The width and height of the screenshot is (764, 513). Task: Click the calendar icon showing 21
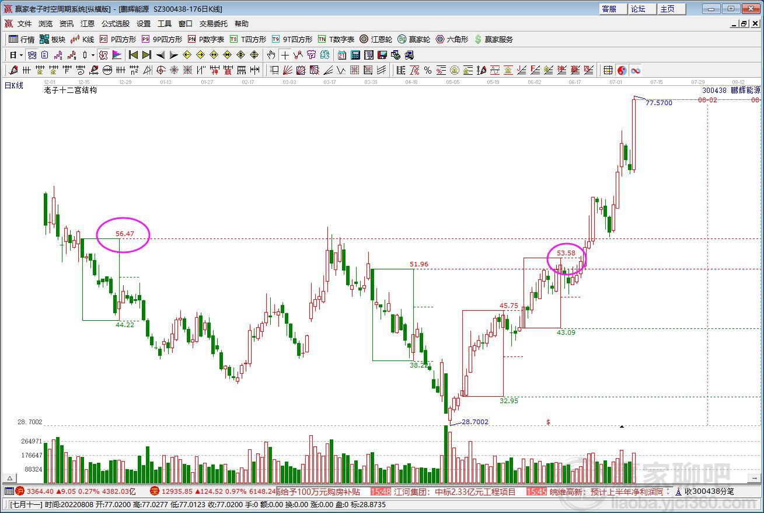tap(341, 55)
